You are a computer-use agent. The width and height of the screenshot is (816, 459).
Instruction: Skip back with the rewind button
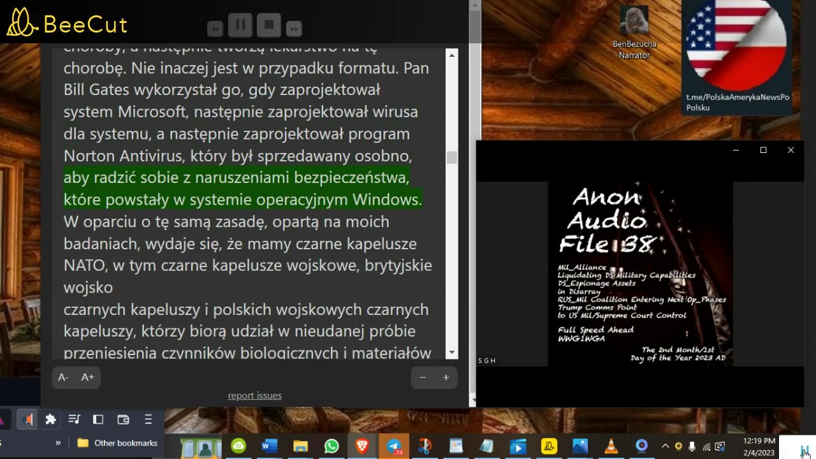(215, 29)
